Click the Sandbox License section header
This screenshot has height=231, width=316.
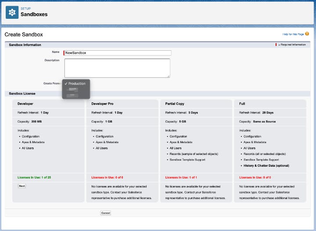click(22, 94)
